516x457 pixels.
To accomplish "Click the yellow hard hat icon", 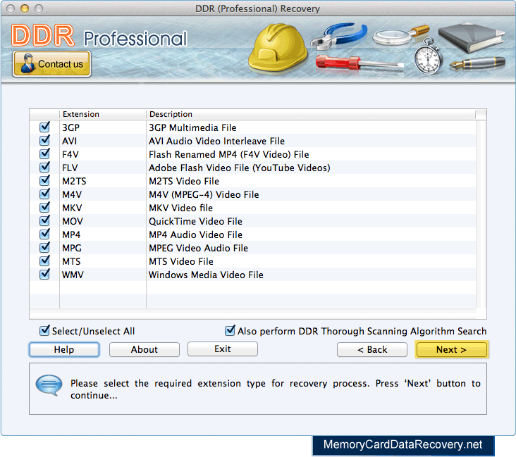I will (278, 47).
